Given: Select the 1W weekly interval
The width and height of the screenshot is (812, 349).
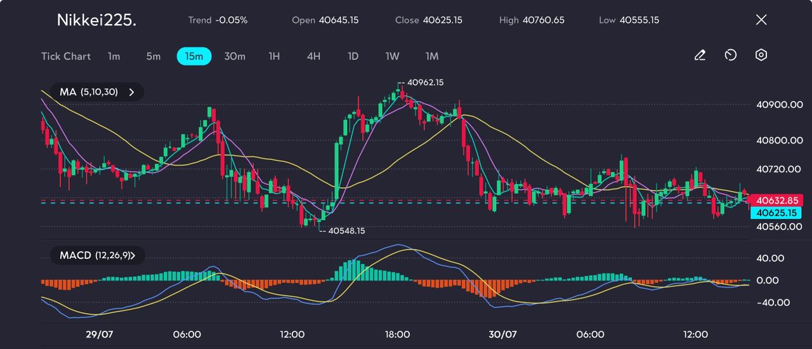Looking at the screenshot, I should pos(393,56).
